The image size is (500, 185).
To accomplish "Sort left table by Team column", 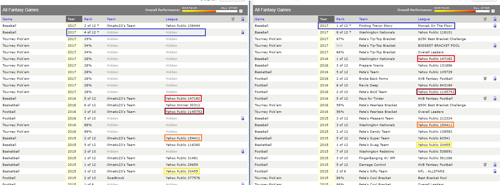I will (111, 19).
